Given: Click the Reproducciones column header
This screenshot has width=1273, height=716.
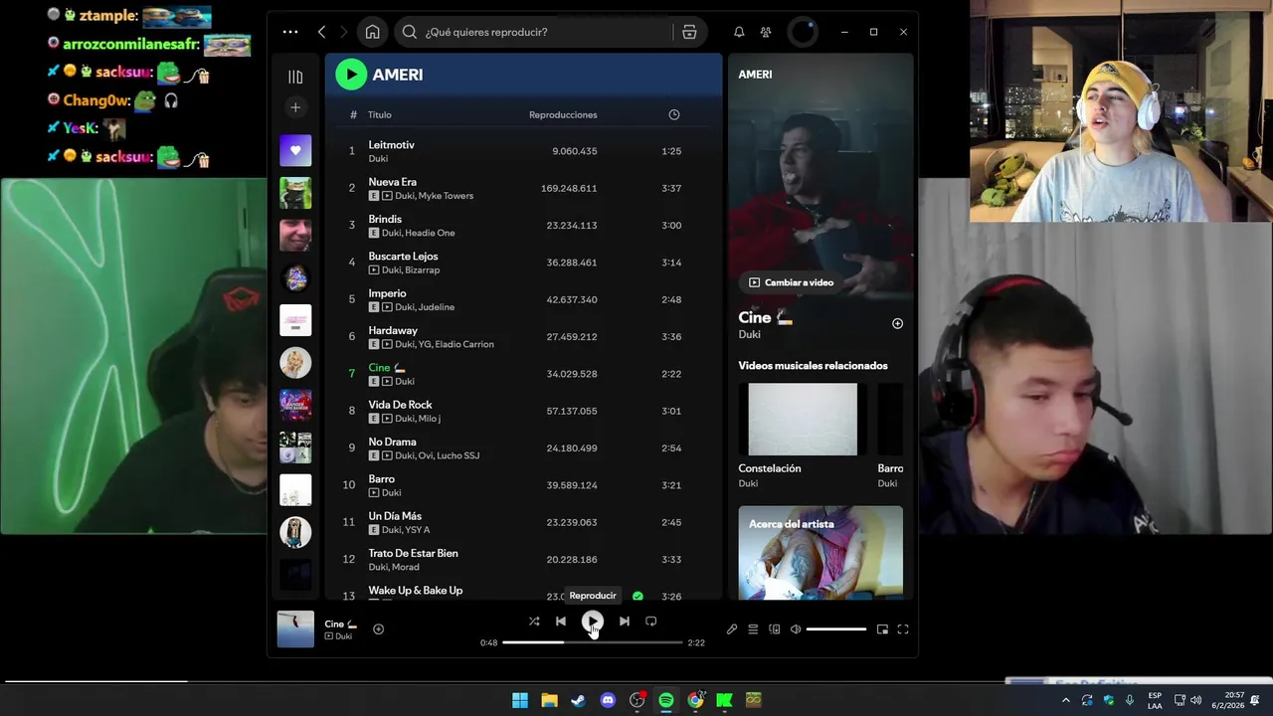Looking at the screenshot, I should tap(563, 114).
